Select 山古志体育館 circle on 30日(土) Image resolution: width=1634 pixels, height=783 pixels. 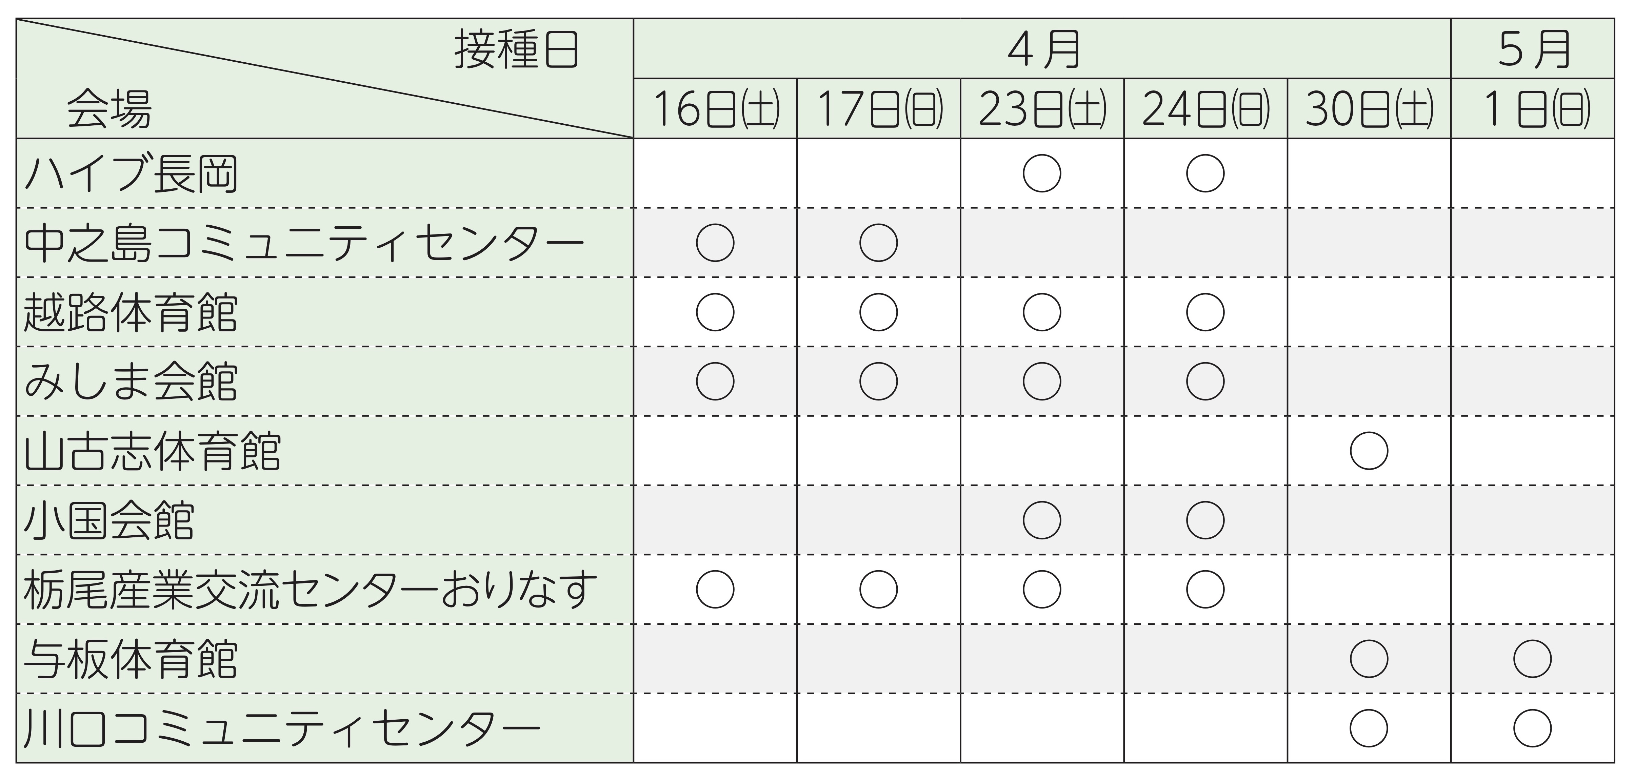pos(1369,451)
